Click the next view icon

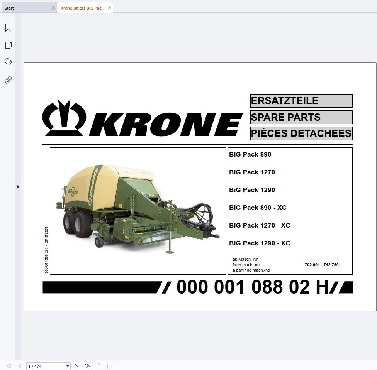click(x=109, y=366)
